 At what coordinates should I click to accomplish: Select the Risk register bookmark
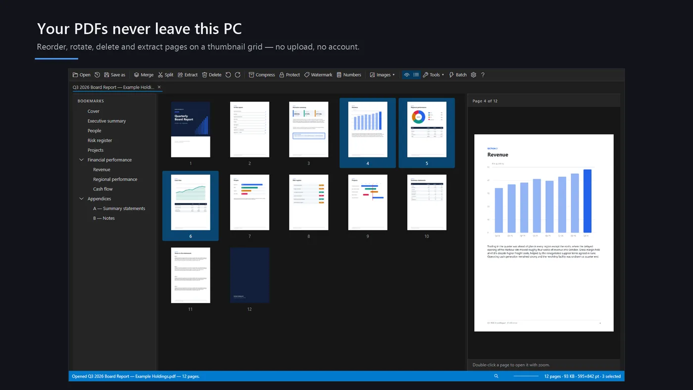(100, 141)
